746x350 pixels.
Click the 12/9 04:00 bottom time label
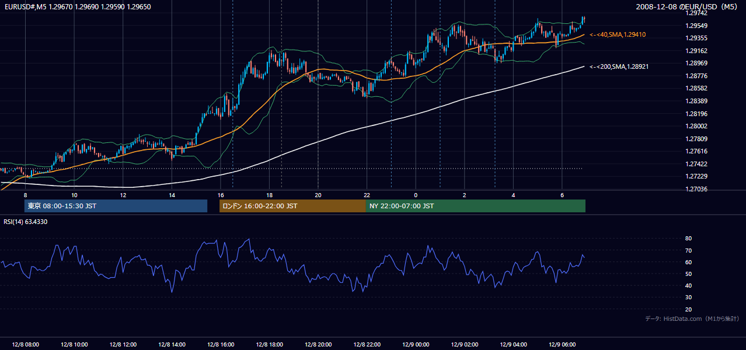click(x=513, y=345)
